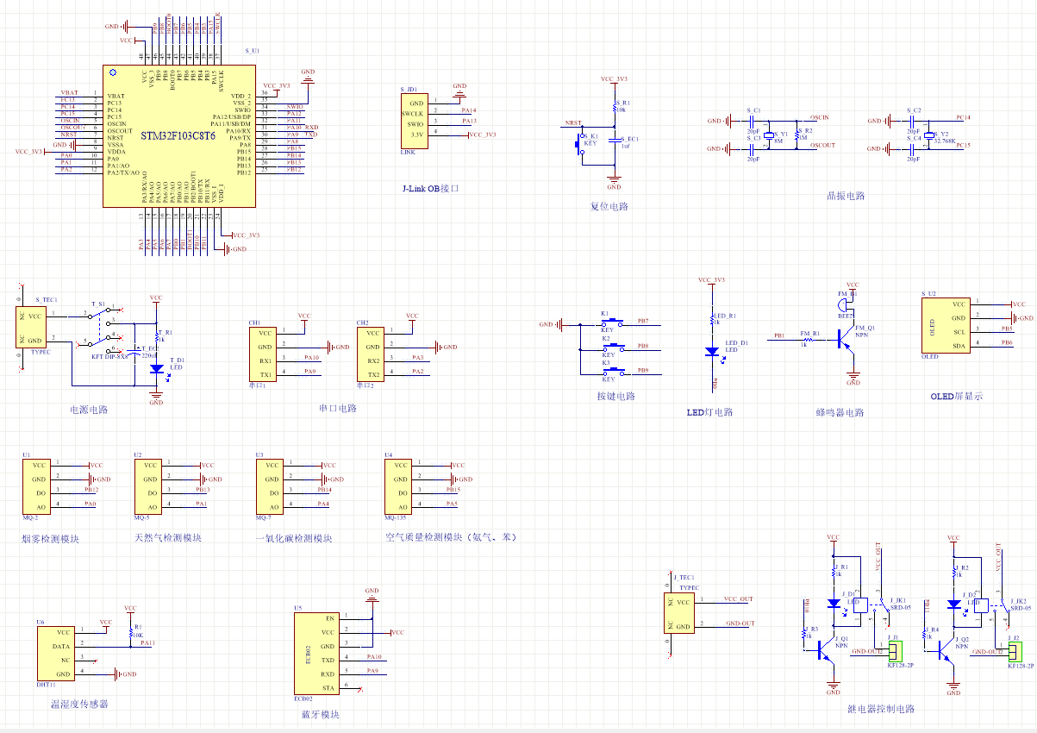Select the U6 DHT11 sensor block
The height and width of the screenshot is (733, 1037).
click(x=55, y=654)
